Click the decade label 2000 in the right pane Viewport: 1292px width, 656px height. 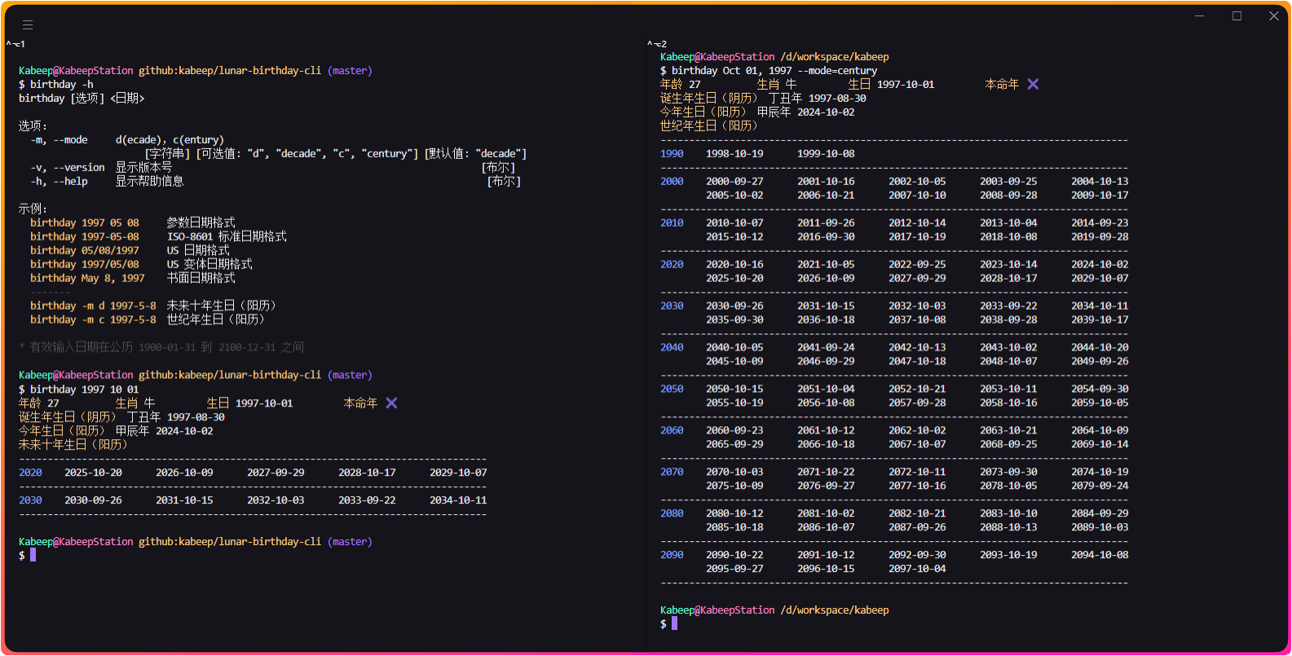pyautogui.click(x=672, y=182)
